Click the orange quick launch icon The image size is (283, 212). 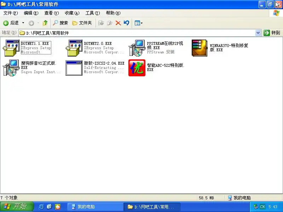coord(58,207)
